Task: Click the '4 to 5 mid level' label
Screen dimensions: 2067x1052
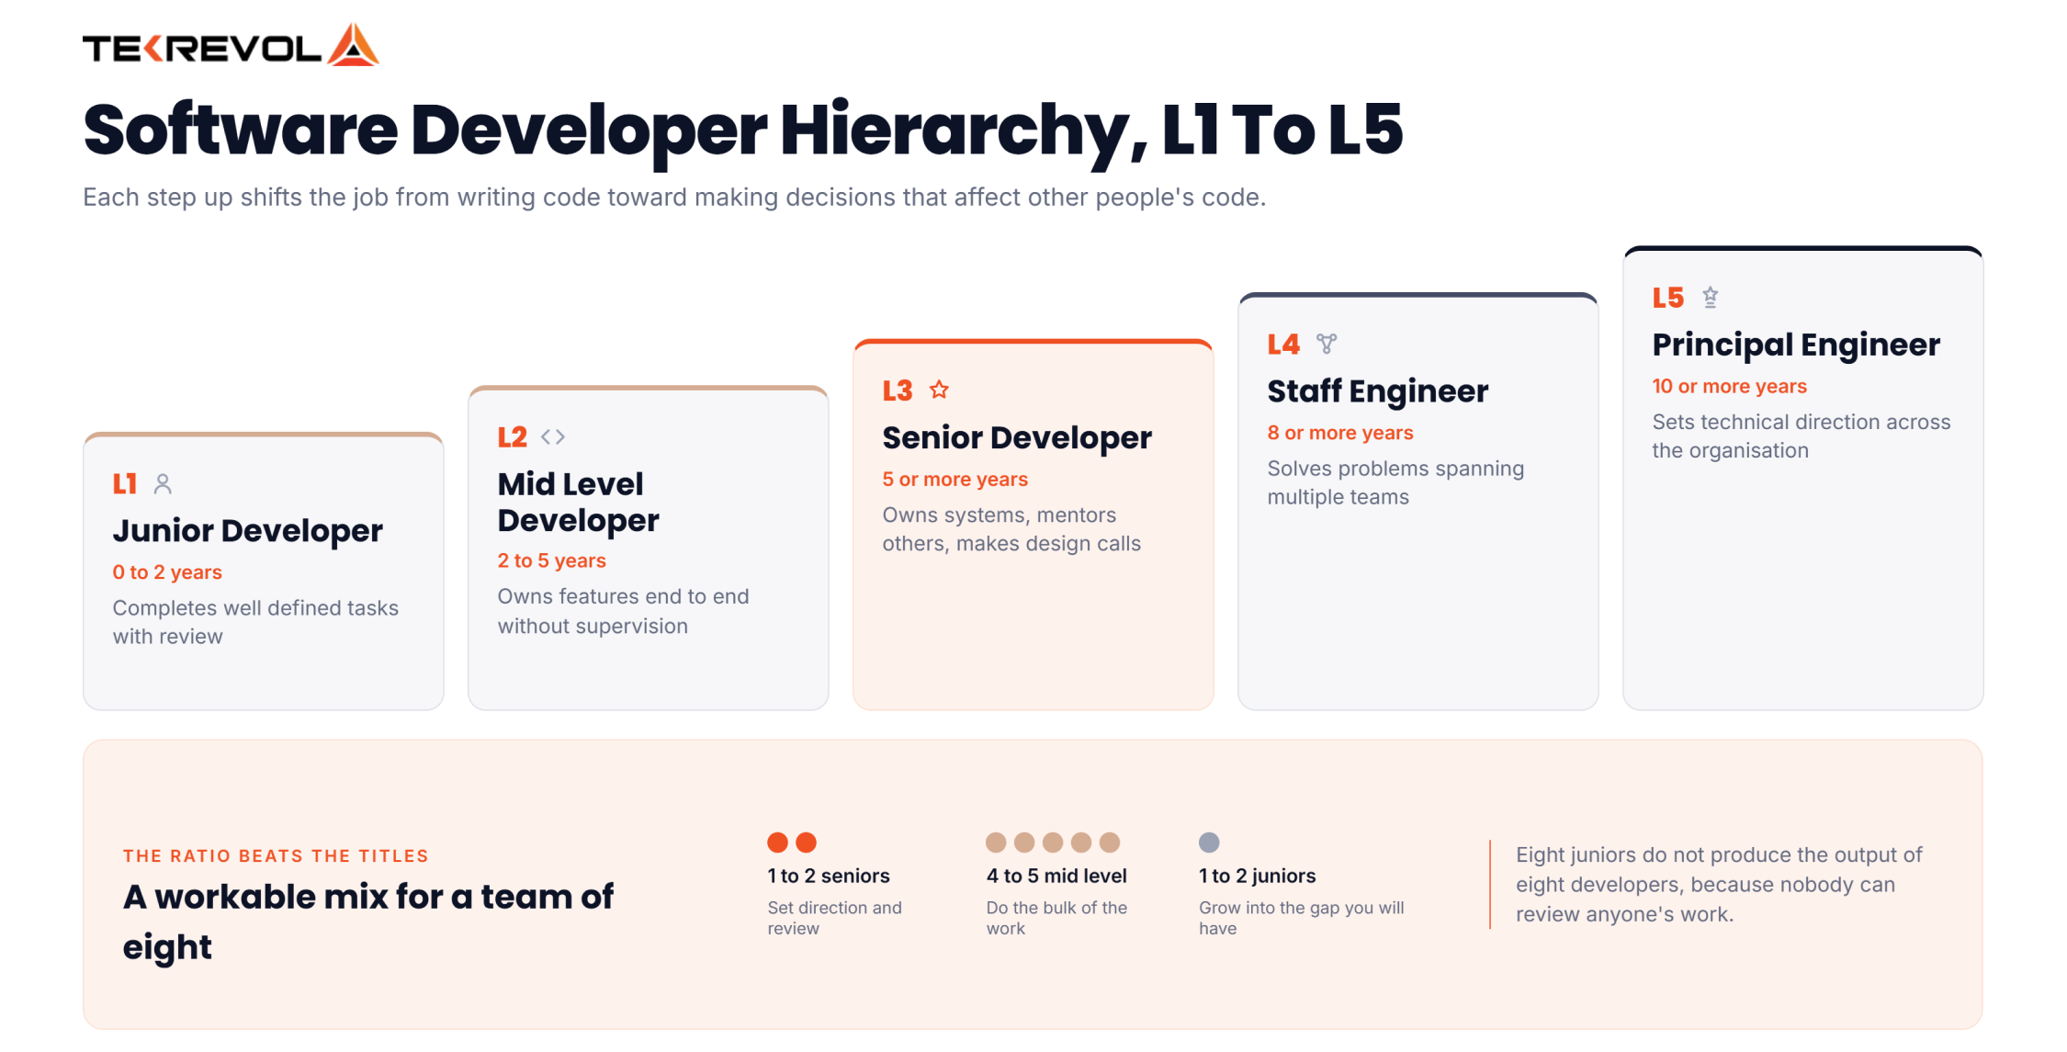Action: [1056, 876]
